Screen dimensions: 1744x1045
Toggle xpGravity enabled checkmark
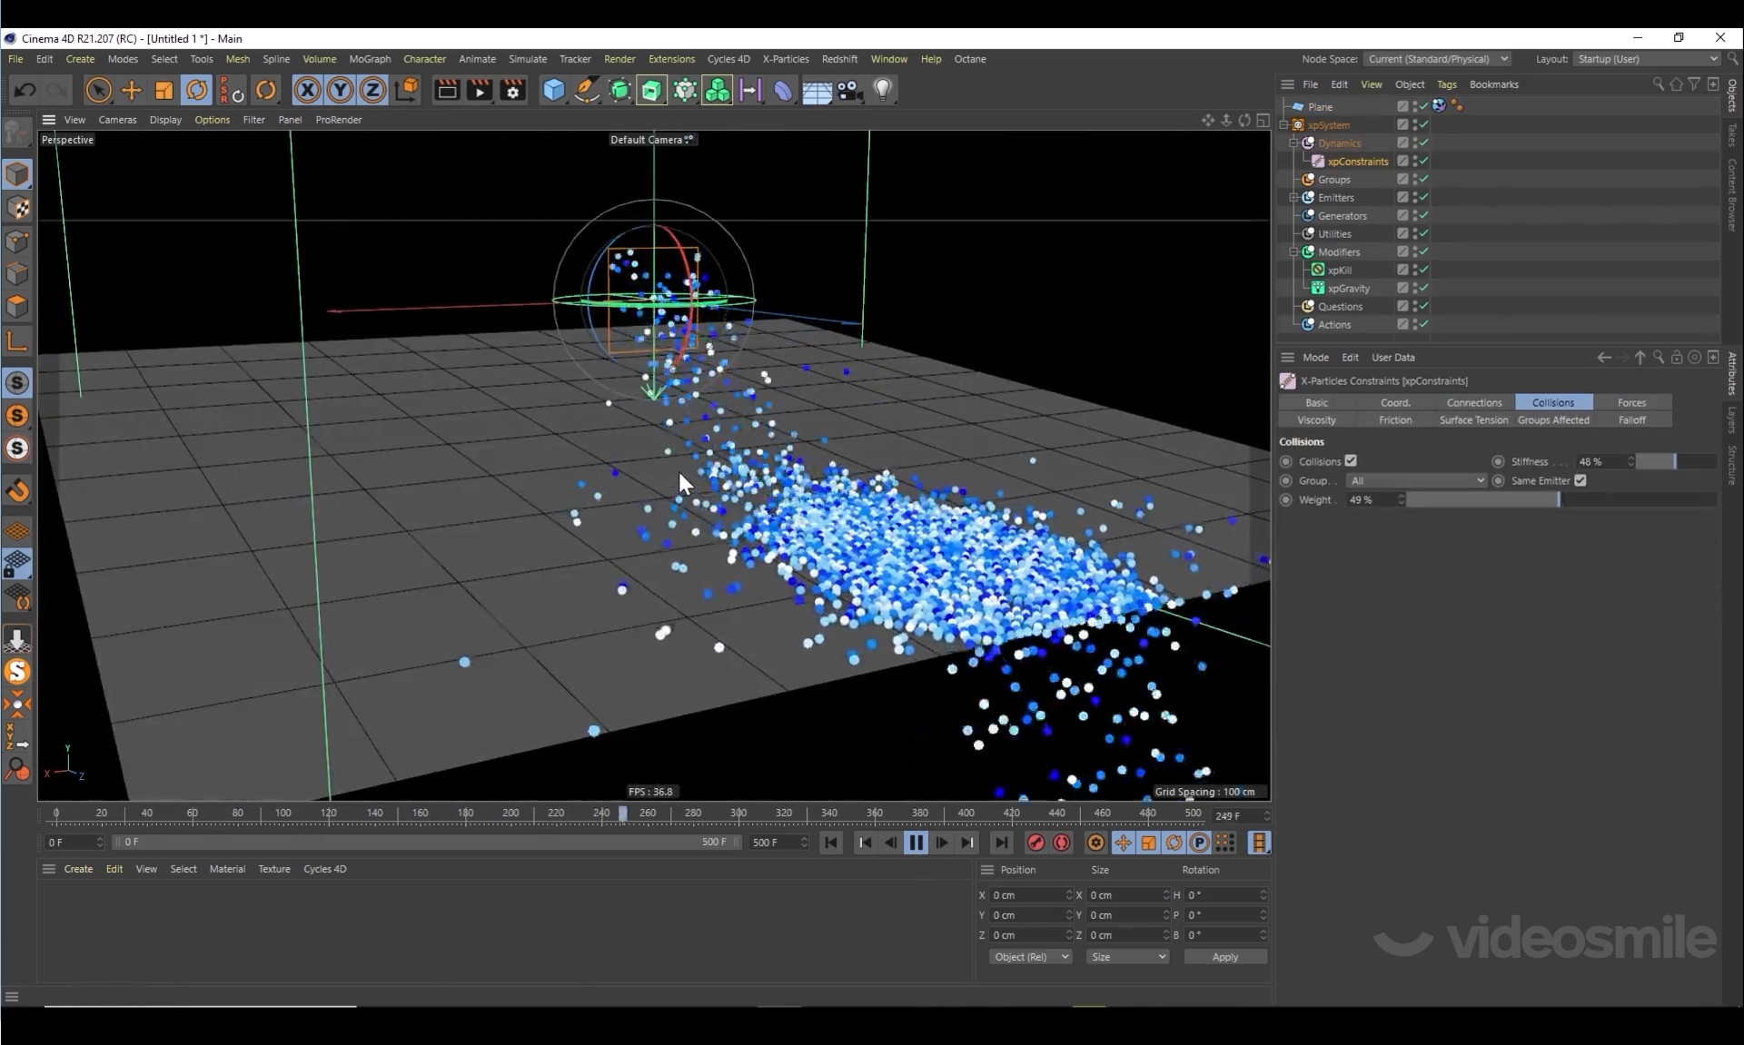[x=1423, y=288]
